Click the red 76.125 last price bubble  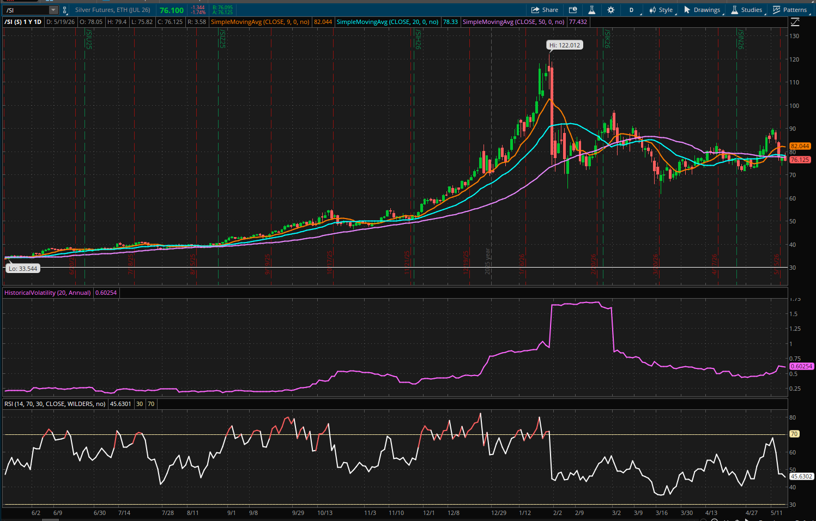(800, 160)
